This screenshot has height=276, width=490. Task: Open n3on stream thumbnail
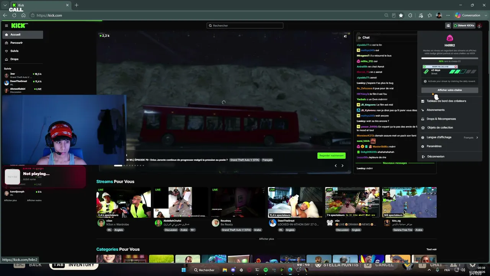[x=124, y=202]
